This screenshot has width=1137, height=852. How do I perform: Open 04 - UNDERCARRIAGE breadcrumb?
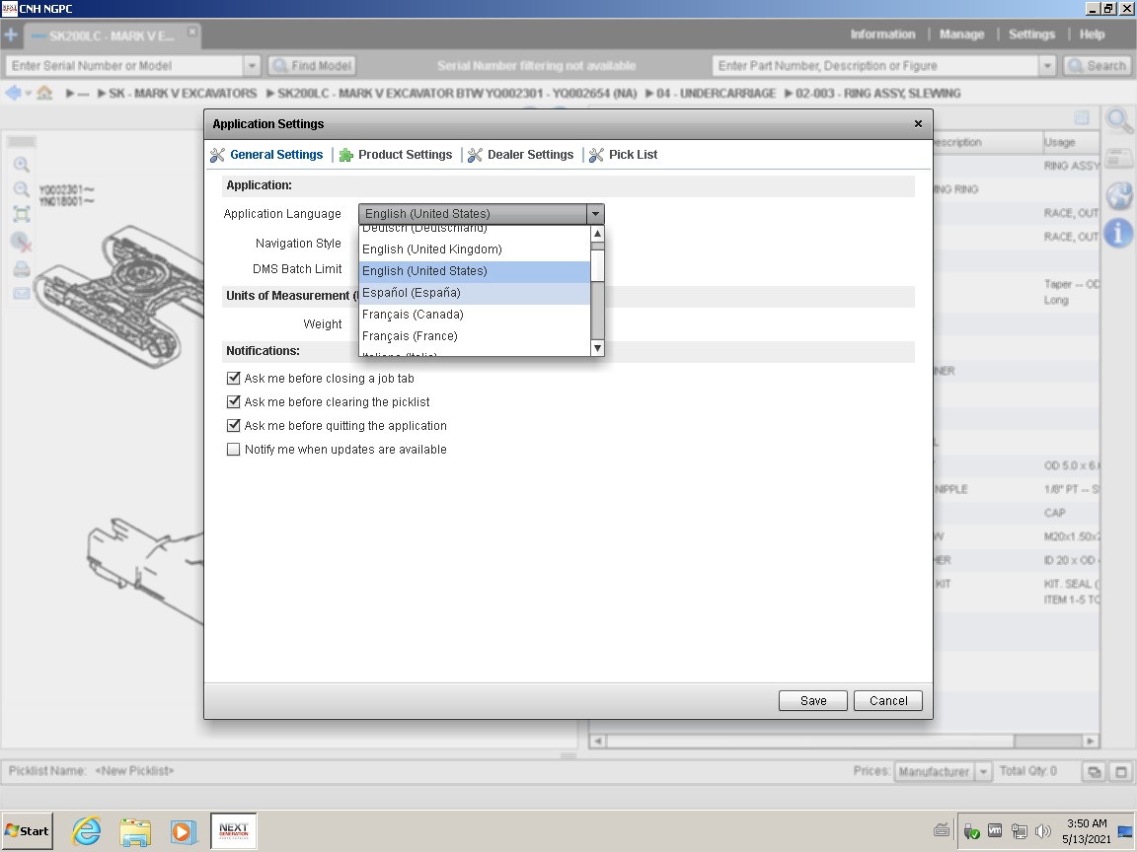pos(716,94)
